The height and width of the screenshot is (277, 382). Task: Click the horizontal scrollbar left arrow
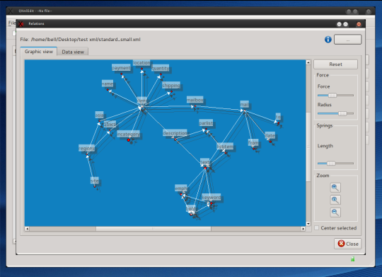[28, 229]
